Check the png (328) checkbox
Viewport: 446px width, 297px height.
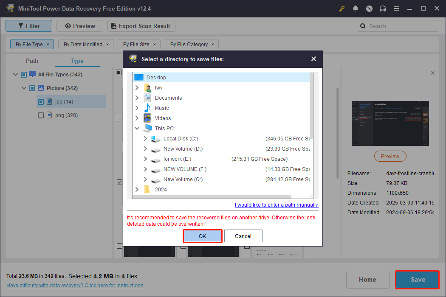(x=41, y=115)
